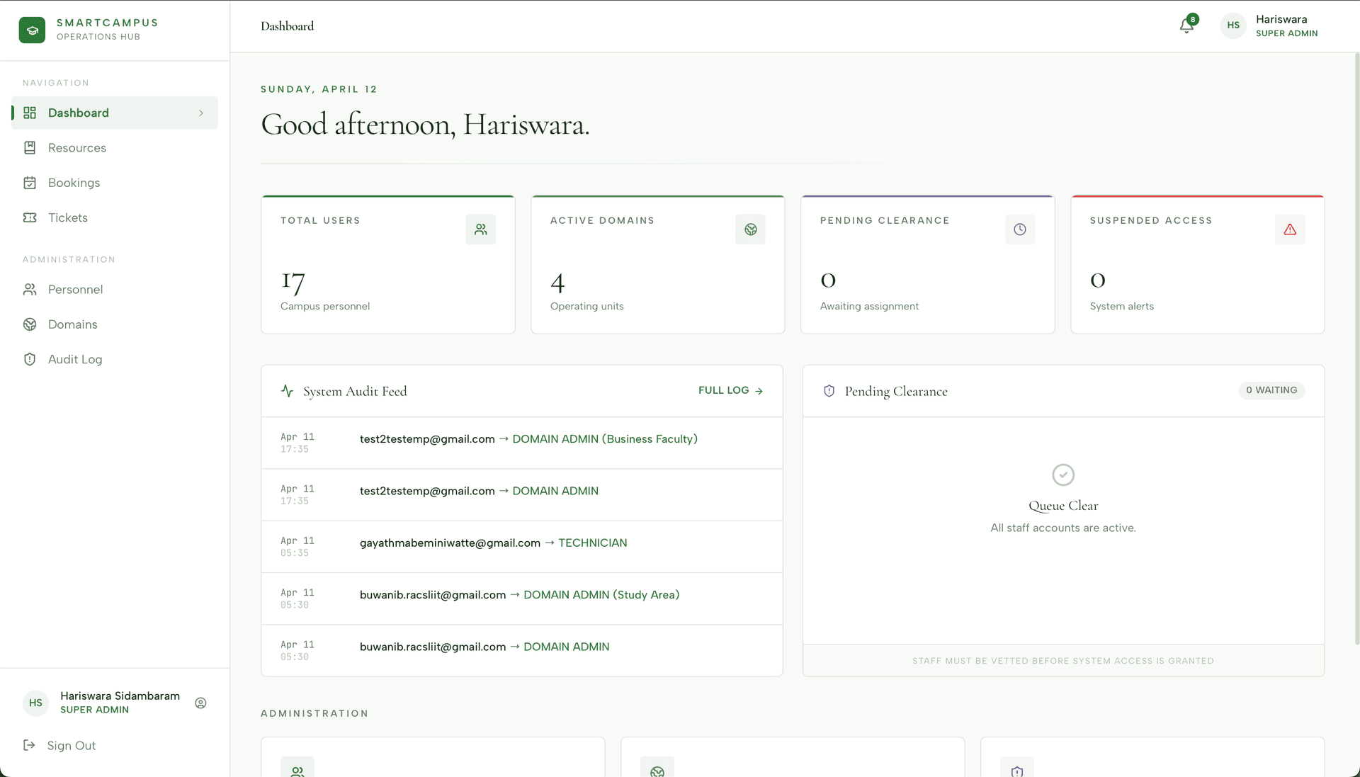Click Apr 11 17:35 timestamp of first entry
The height and width of the screenshot is (777, 1360).
click(x=297, y=443)
